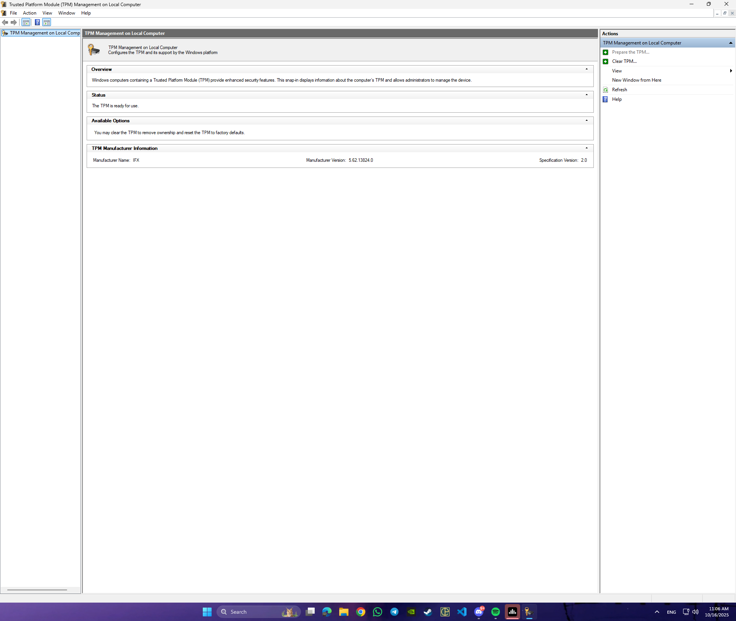The image size is (736, 621).
Task: Click the Back arrow toolbar icon
Action: point(5,22)
